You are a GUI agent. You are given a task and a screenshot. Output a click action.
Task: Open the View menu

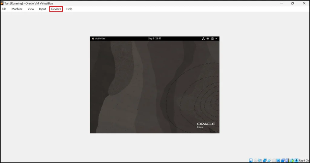(31, 9)
